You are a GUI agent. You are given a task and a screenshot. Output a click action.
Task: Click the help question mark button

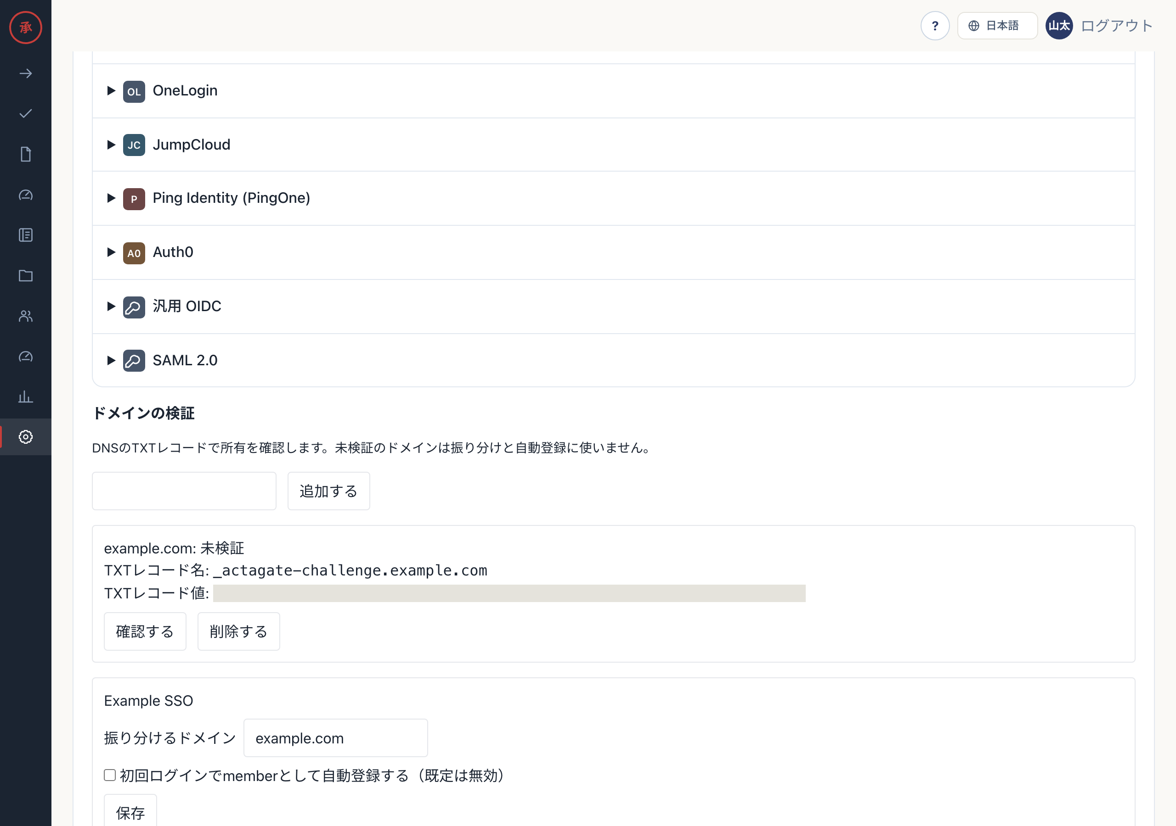click(935, 26)
